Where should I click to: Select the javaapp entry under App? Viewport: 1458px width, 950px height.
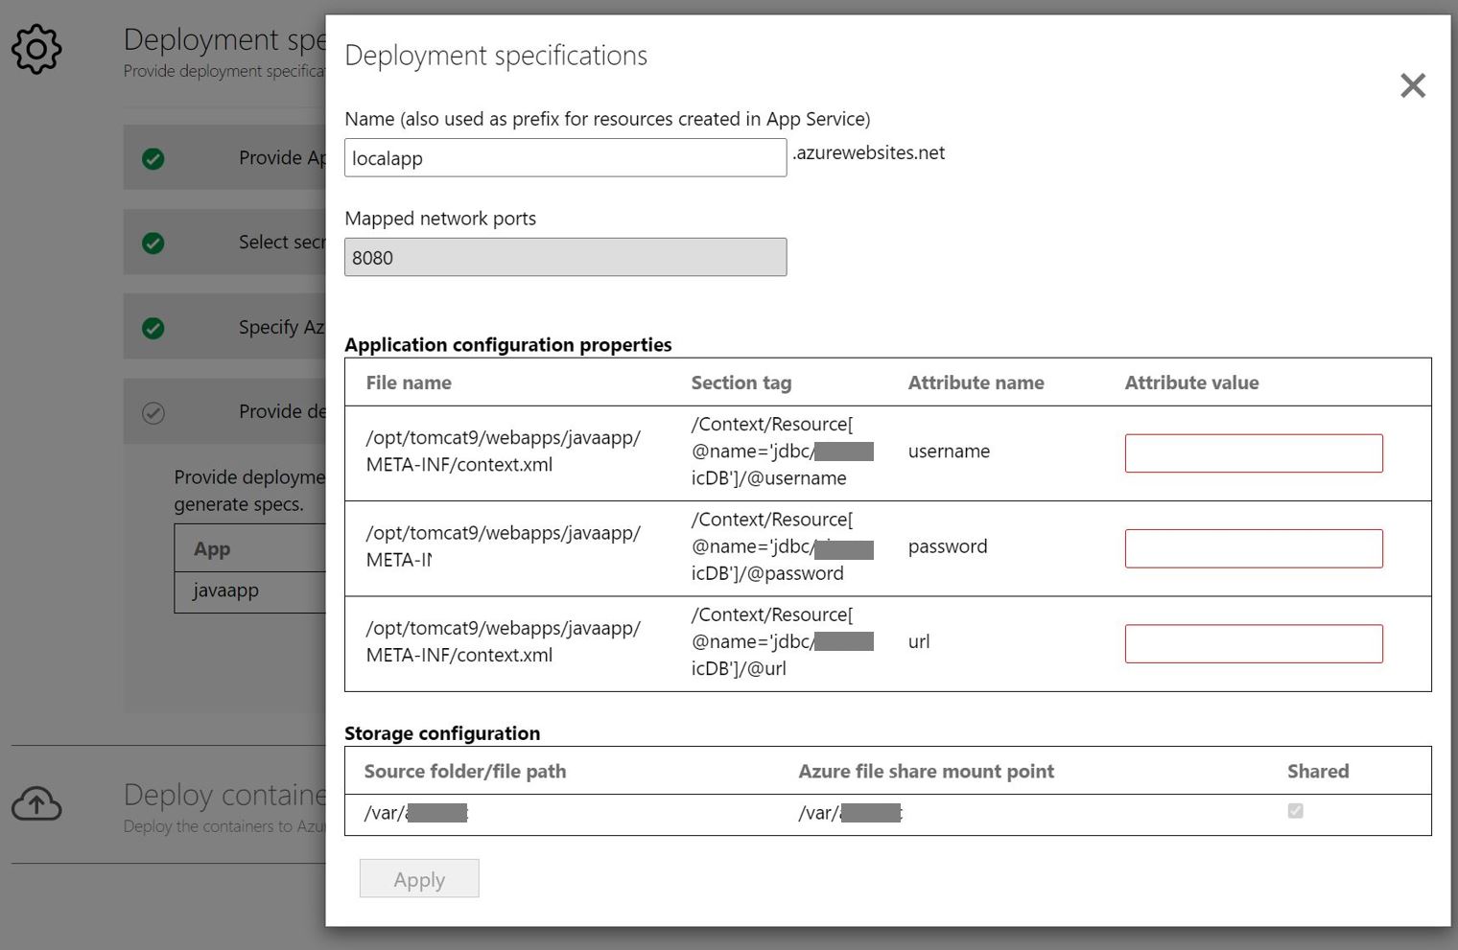(x=224, y=591)
